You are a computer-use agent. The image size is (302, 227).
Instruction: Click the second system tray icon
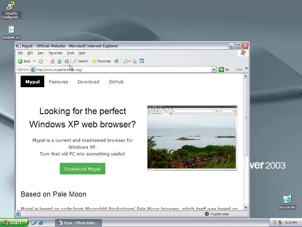click(x=280, y=223)
